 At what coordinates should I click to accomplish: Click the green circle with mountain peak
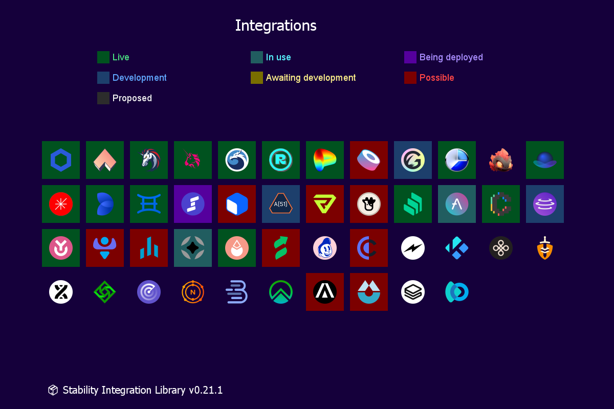[281, 292]
